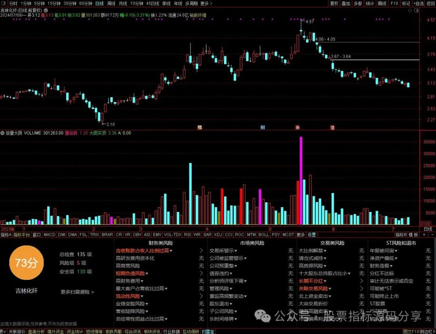The width and height of the screenshot is (436, 334).
Task: Click the 73分 score circle
Action: tap(26, 263)
